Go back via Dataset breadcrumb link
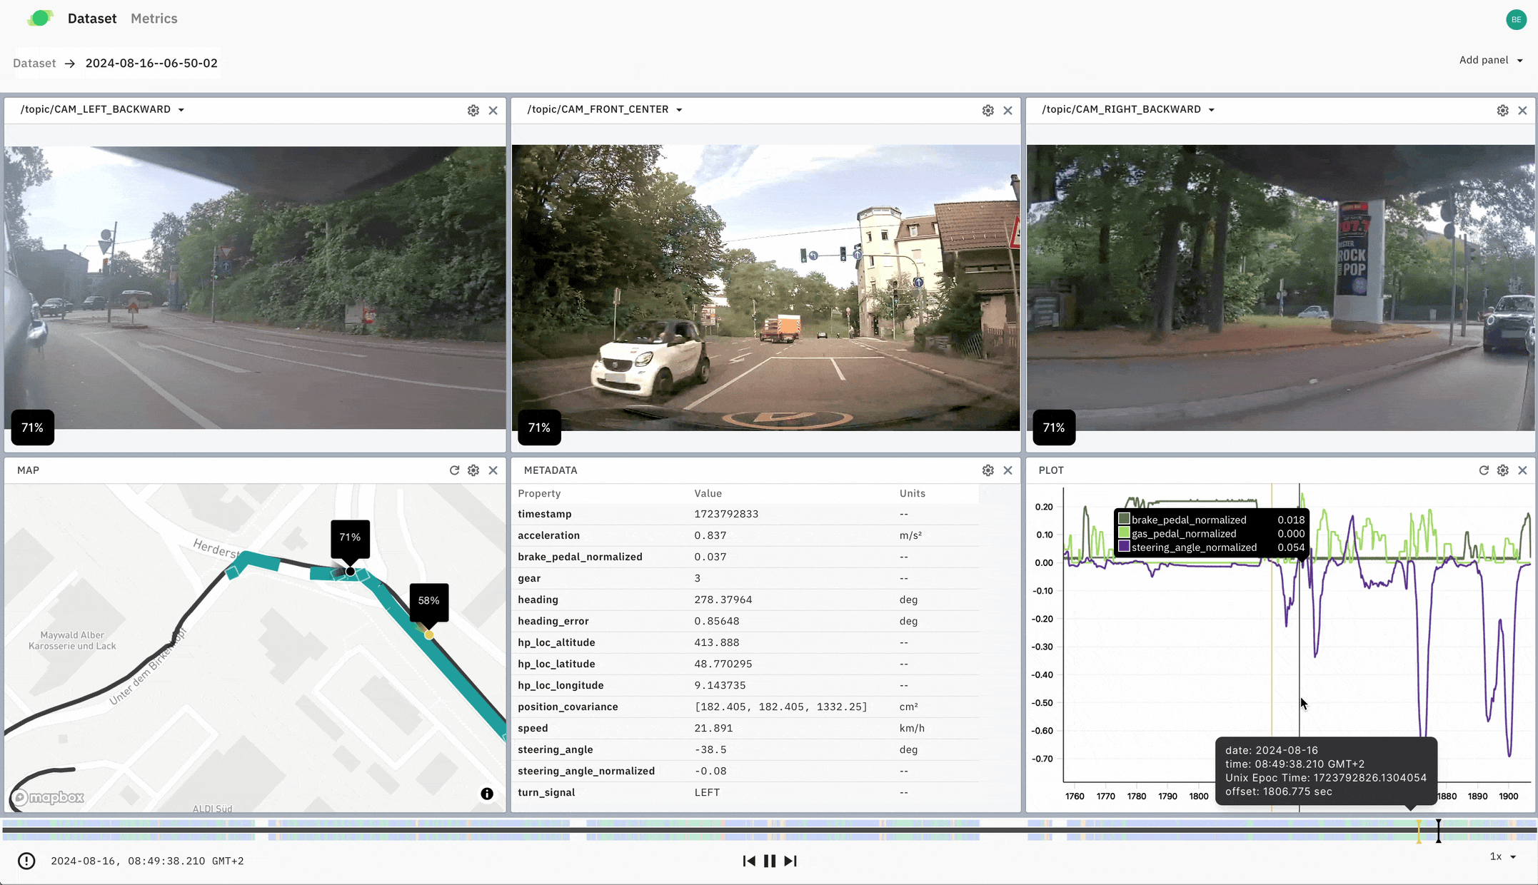Image resolution: width=1538 pixels, height=885 pixels. click(x=34, y=63)
